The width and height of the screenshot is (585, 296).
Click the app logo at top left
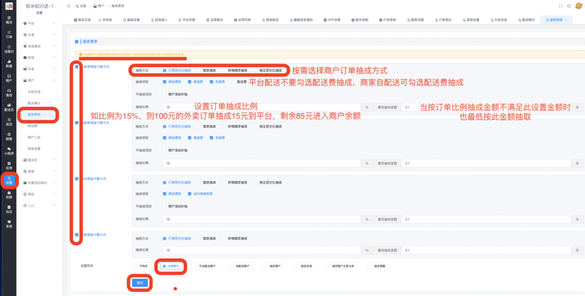click(x=9, y=6)
